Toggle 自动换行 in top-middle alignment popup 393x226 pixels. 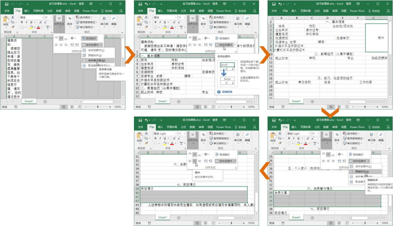[x=223, y=38]
